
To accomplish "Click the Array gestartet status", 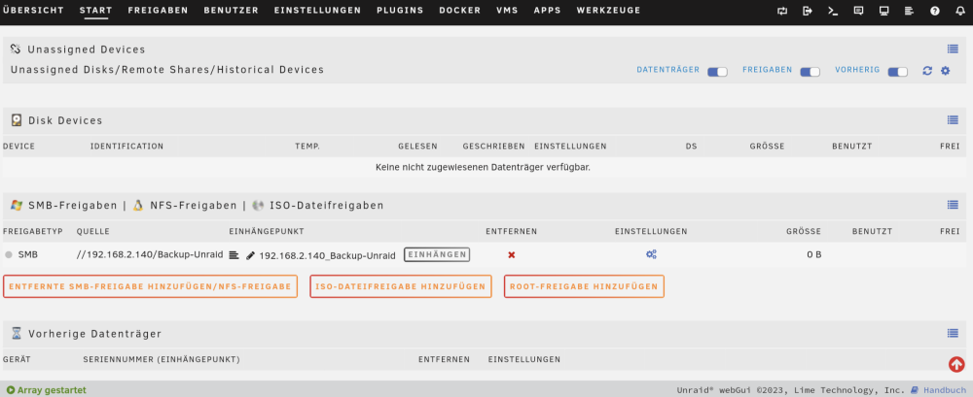I will 47,390.
